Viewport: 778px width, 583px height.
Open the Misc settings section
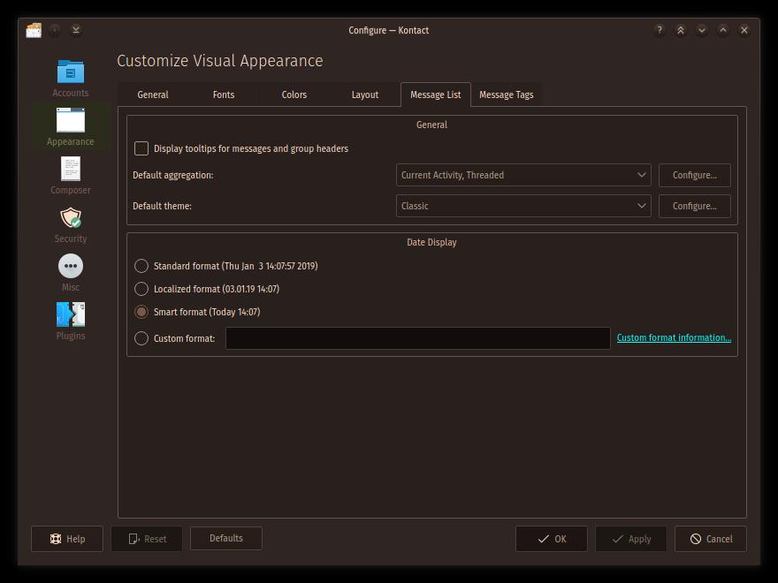(71, 273)
